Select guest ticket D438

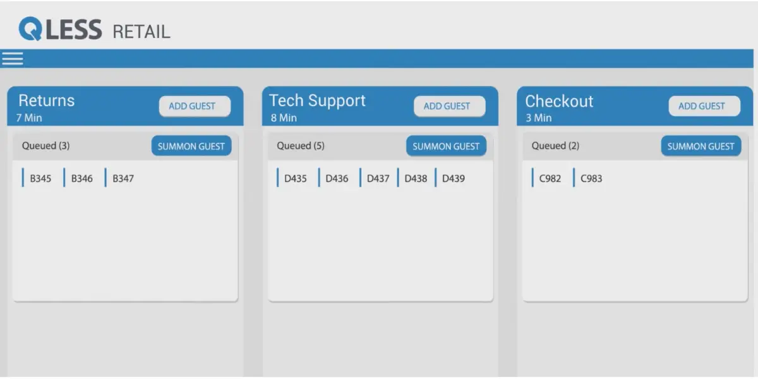tap(413, 178)
